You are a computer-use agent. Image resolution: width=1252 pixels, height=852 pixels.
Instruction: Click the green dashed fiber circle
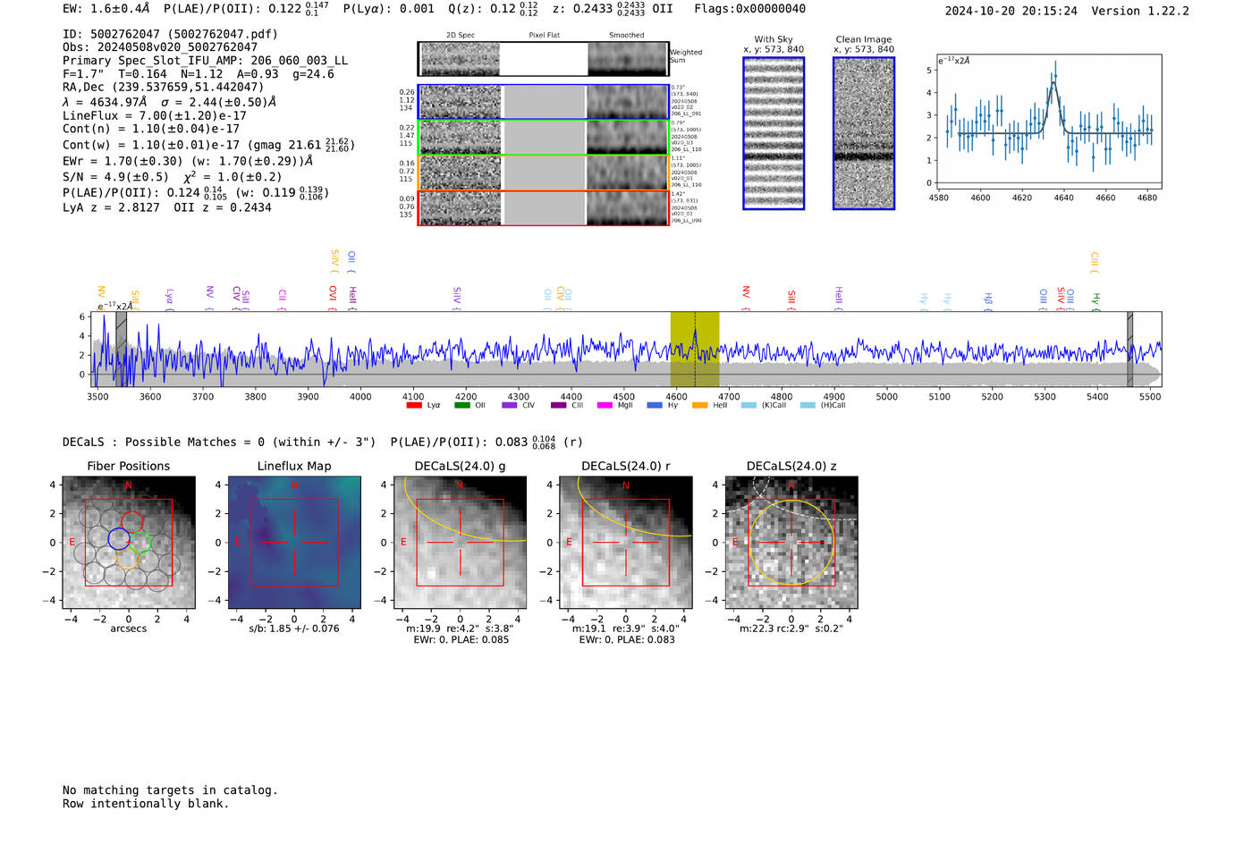pyautogui.click(x=140, y=541)
